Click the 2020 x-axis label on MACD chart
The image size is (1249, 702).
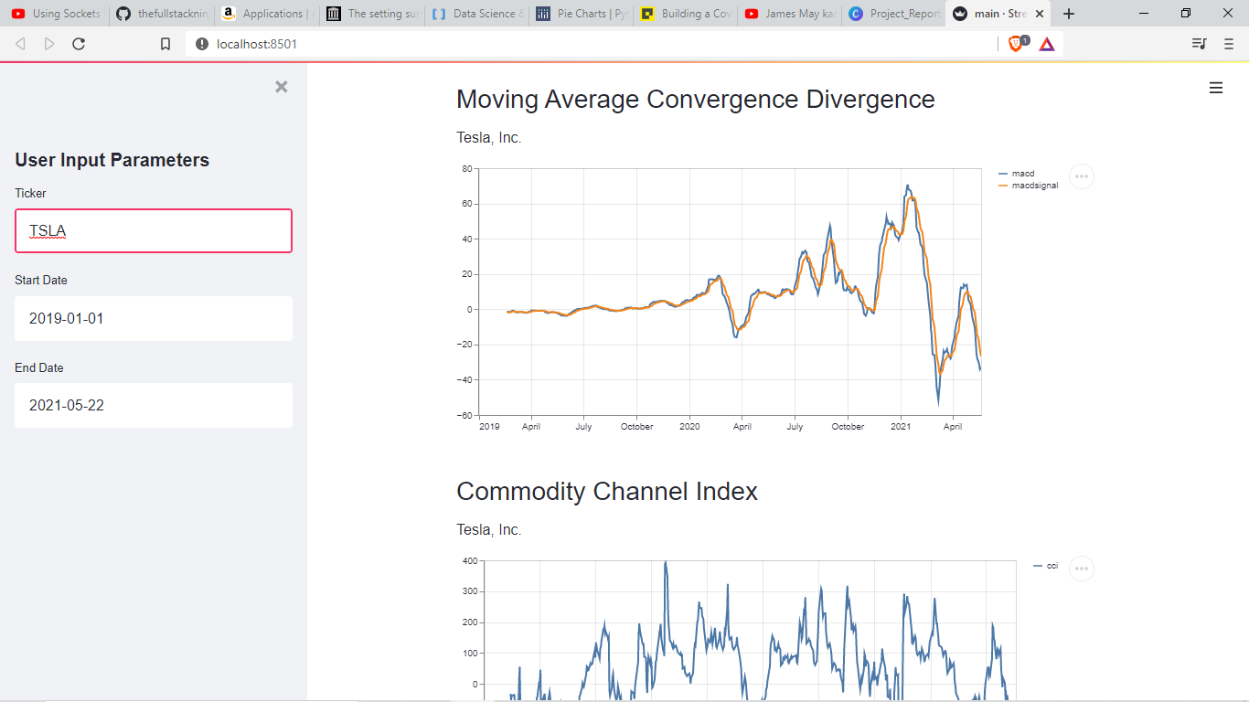[689, 427]
